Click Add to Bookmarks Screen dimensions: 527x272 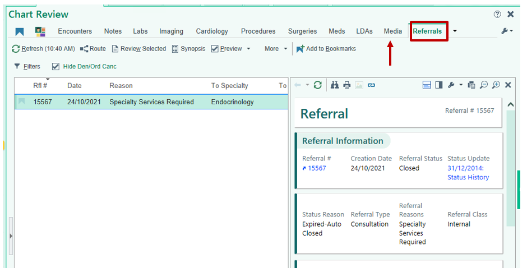pyautogui.click(x=326, y=49)
